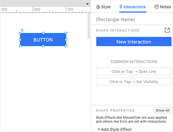Screen dimensions: 173x132
Task: Click the New Interaction button
Action: point(134,42)
